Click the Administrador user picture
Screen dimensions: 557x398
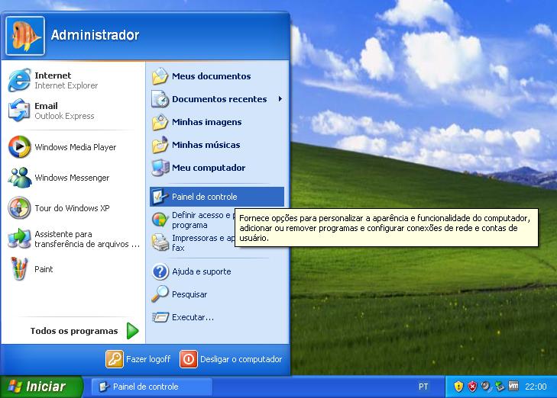(25, 35)
